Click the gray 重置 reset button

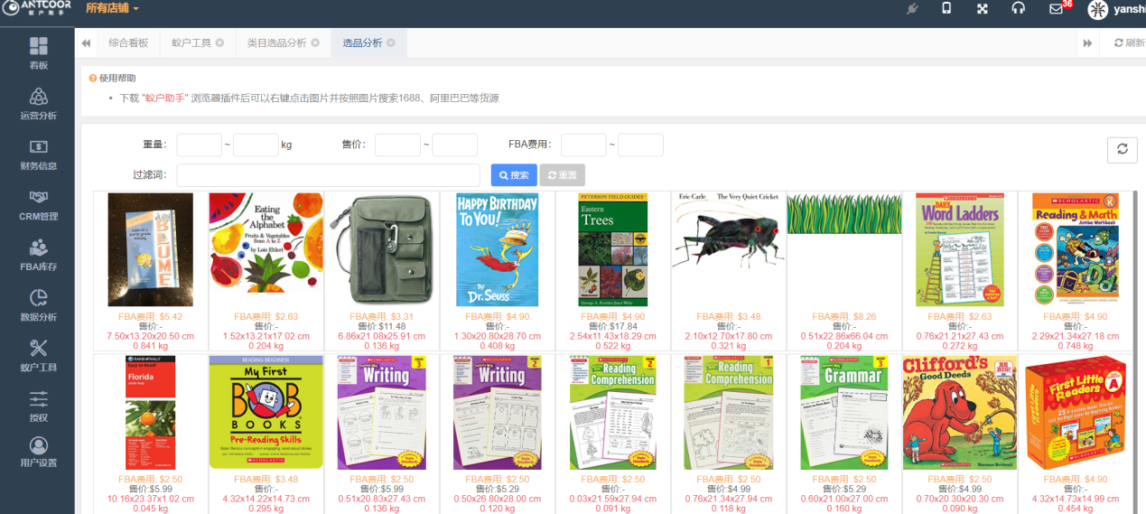point(562,175)
